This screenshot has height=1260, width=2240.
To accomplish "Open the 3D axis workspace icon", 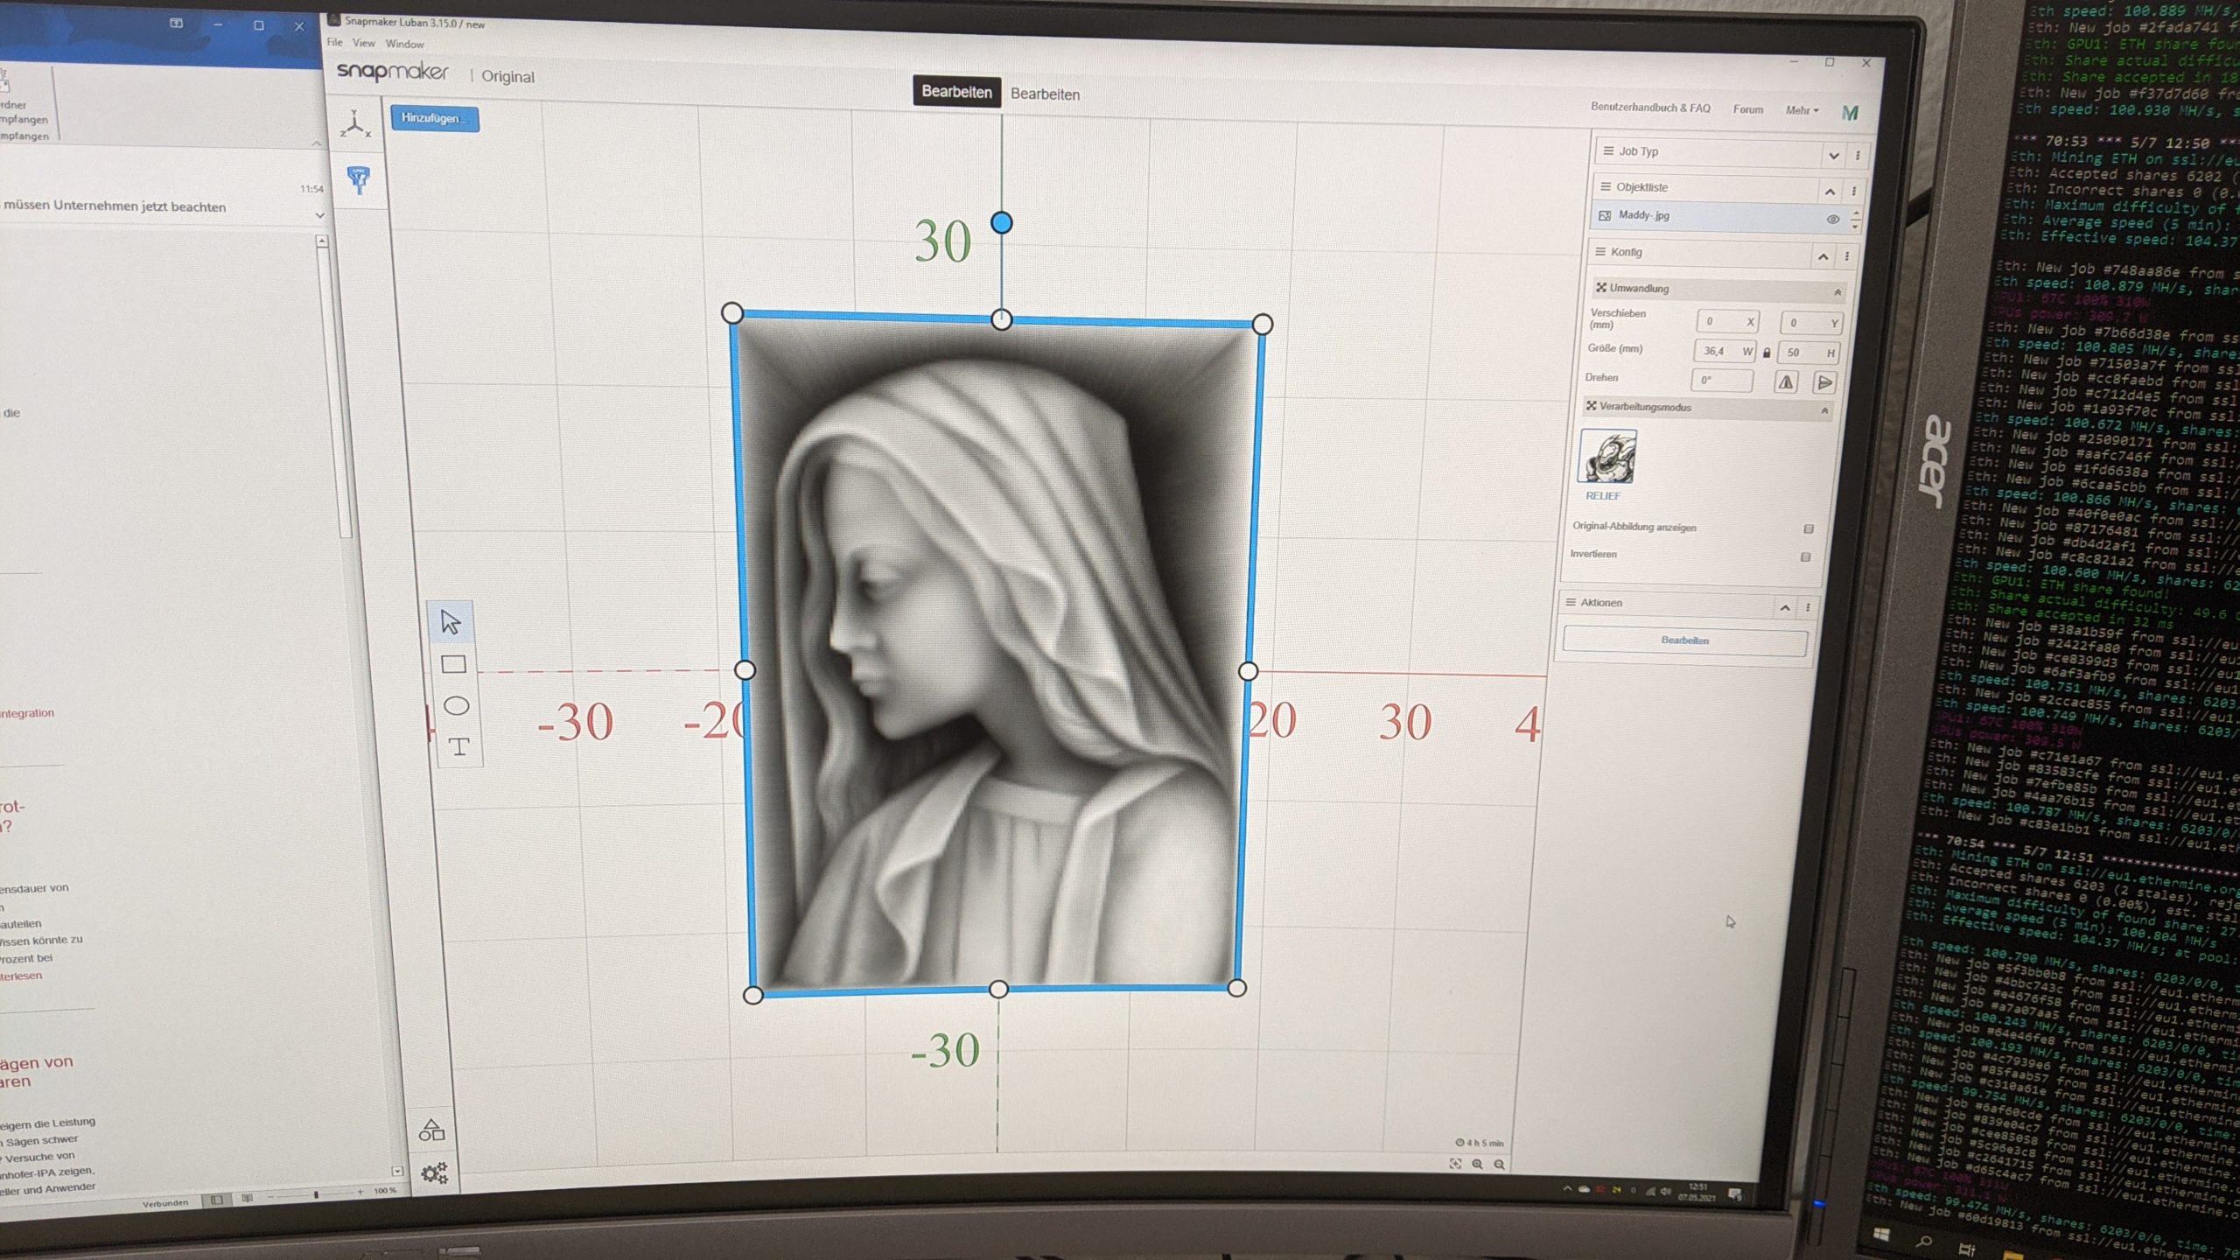I will point(355,125).
